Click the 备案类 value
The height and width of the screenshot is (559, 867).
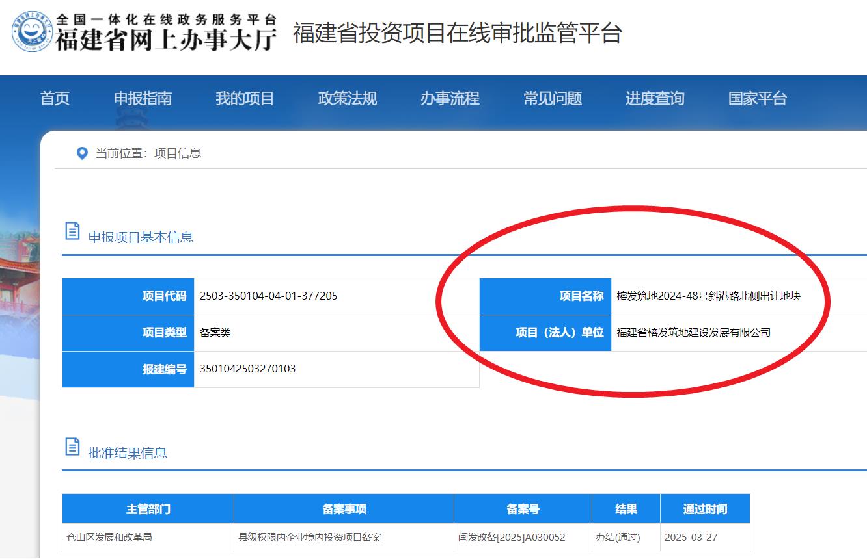pyautogui.click(x=215, y=333)
